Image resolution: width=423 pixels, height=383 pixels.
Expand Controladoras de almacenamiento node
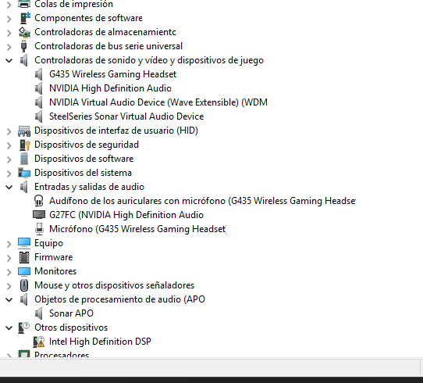[9, 33]
